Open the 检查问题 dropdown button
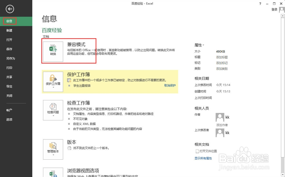Image resolution: width=285 pixels, height=177 pixels. pos(53,110)
